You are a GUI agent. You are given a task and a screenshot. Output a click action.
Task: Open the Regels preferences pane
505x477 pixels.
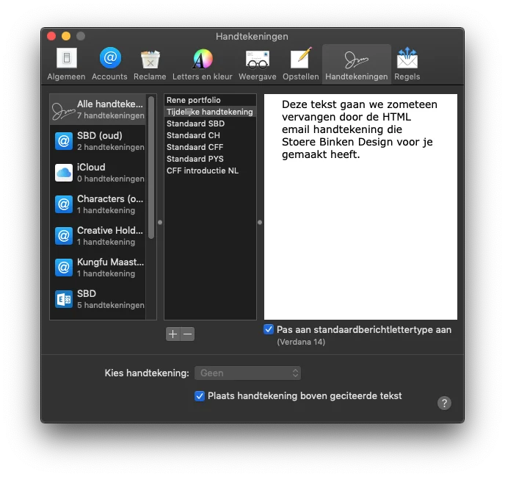(x=407, y=64)
